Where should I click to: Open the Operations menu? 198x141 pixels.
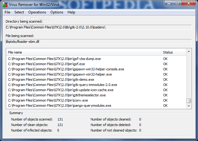(x=37, y=12)
